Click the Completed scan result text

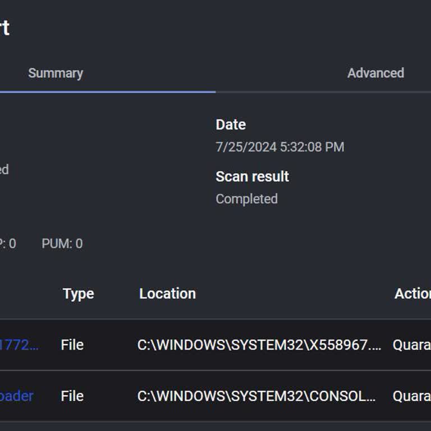(x=246, y=199)
